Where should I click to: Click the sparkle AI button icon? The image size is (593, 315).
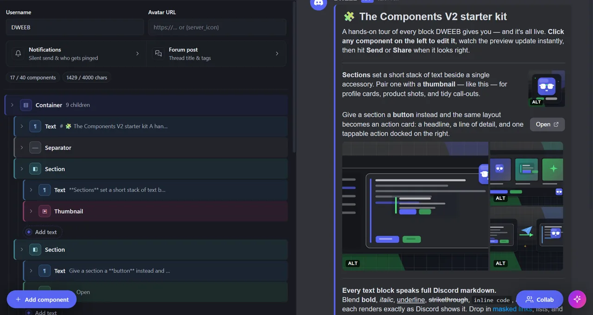[x=577, y=299]
